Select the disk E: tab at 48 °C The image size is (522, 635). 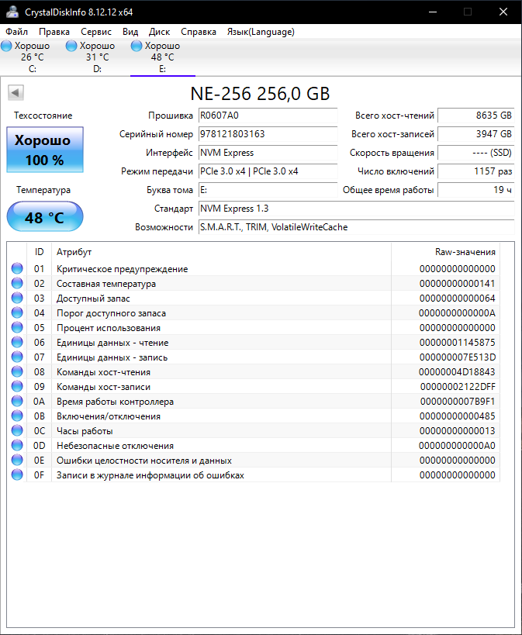point(163,57)
